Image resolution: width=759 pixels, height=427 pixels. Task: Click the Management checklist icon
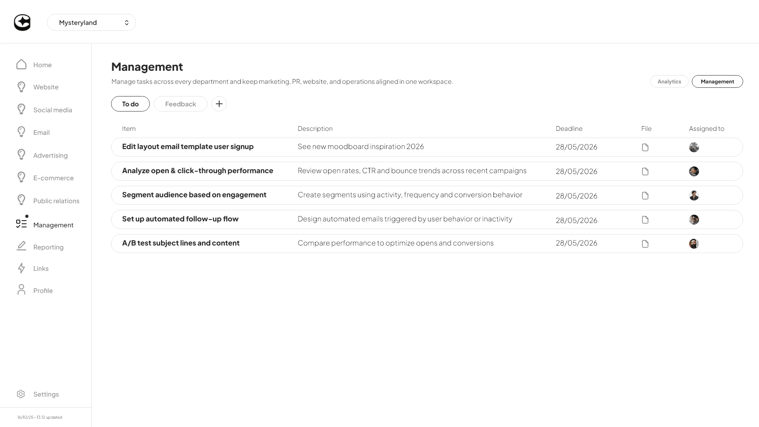click(22, 224)
